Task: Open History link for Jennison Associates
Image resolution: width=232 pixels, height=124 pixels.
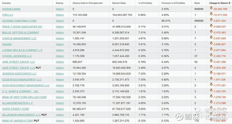Action: click(60, 74)
